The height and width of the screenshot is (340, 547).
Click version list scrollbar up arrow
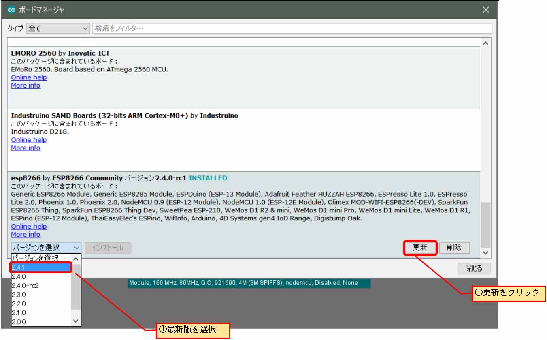point(76,259)
